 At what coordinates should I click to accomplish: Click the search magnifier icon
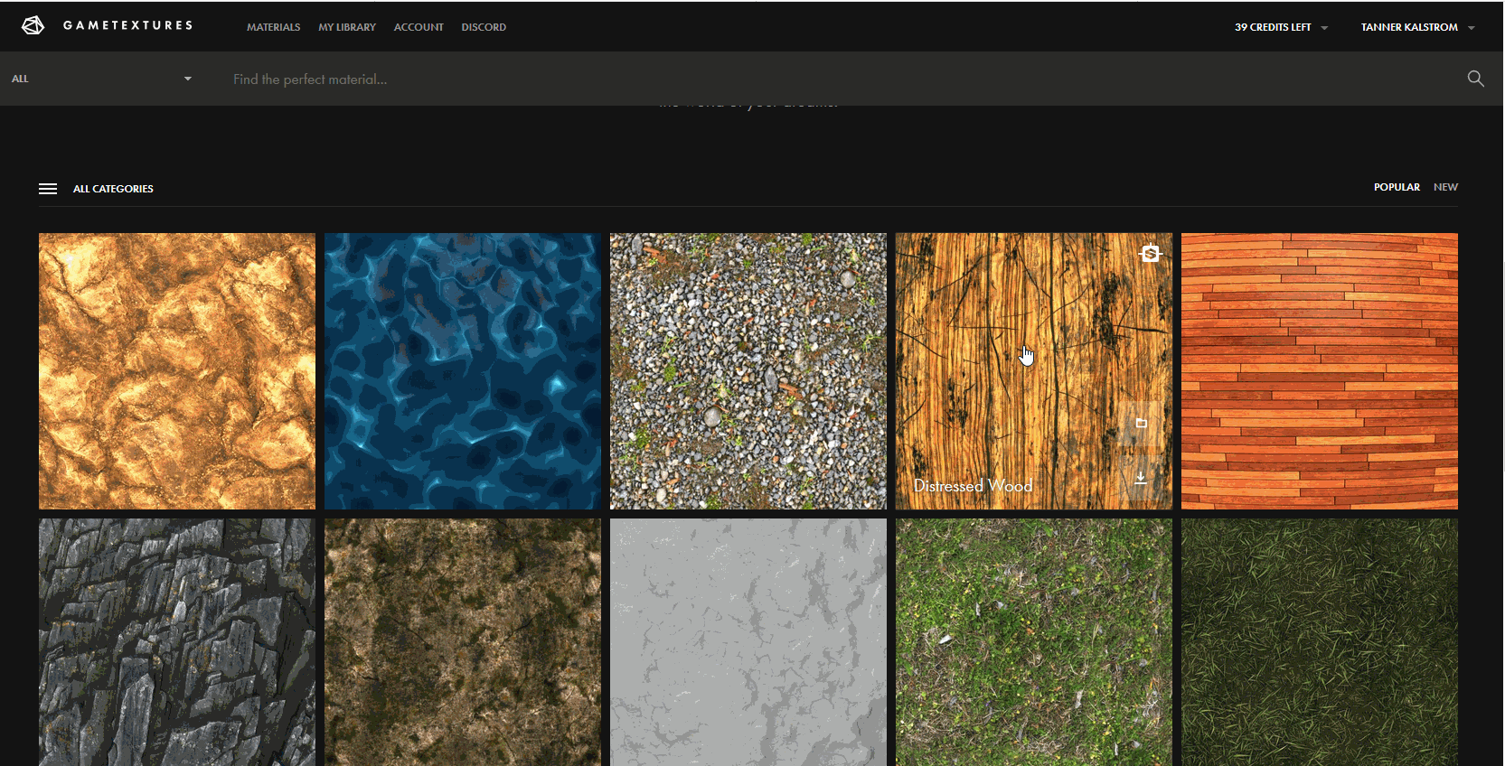(1475, 79)
